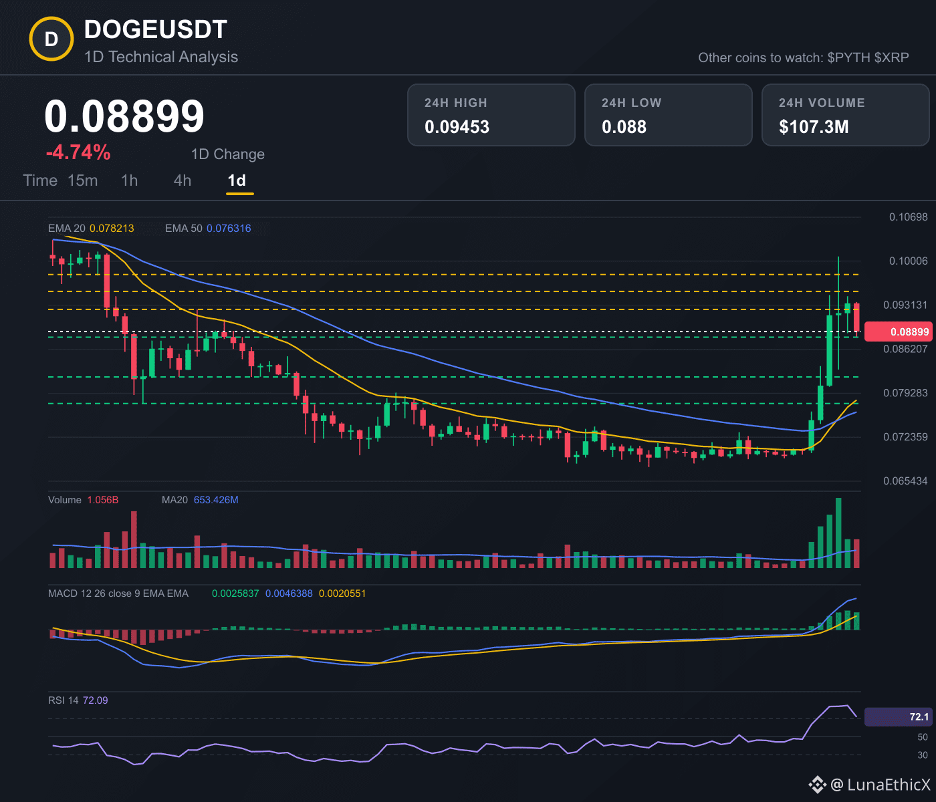The height and width of the screenshot is (802, 936).
Task: Select the "1D Technical Analysis" subtitle
Action: [x=161, y=57]
